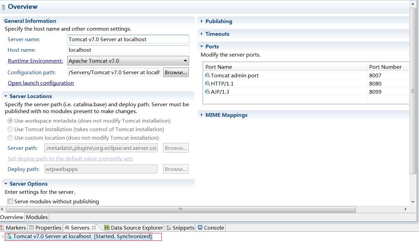Click the Tomcat admin port icon
The width and height of the screenshot is (419, 250).
point(207,75)
